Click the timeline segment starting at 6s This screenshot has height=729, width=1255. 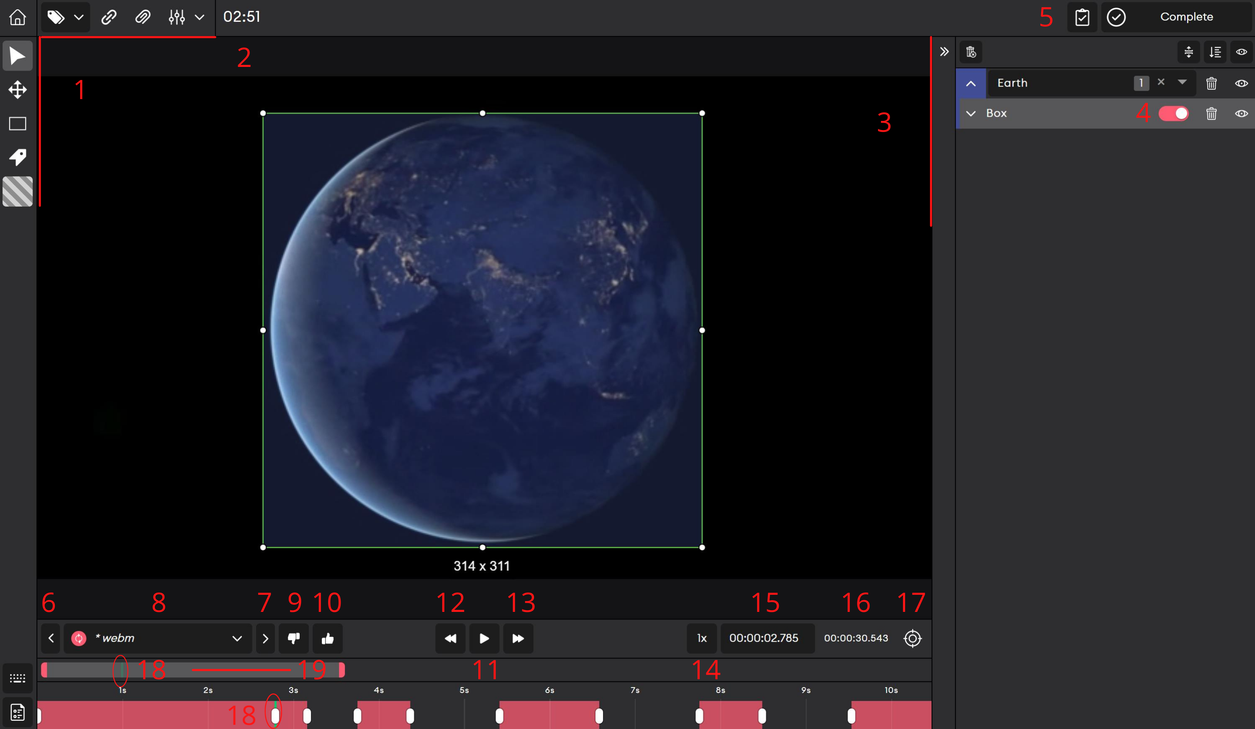549,714
